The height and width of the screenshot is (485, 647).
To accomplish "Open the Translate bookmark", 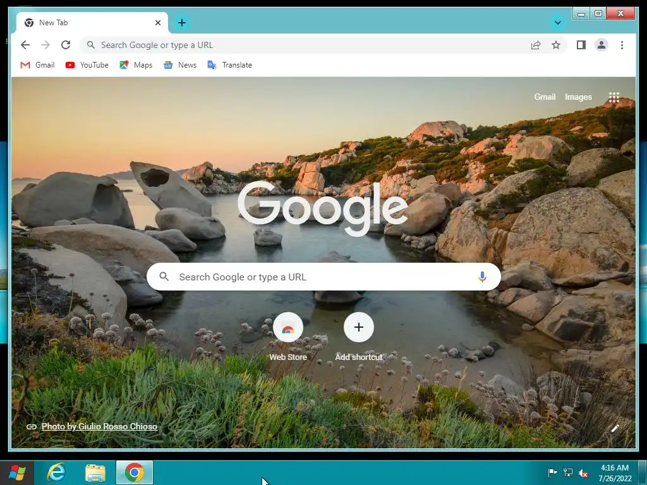I will (229, 65).
